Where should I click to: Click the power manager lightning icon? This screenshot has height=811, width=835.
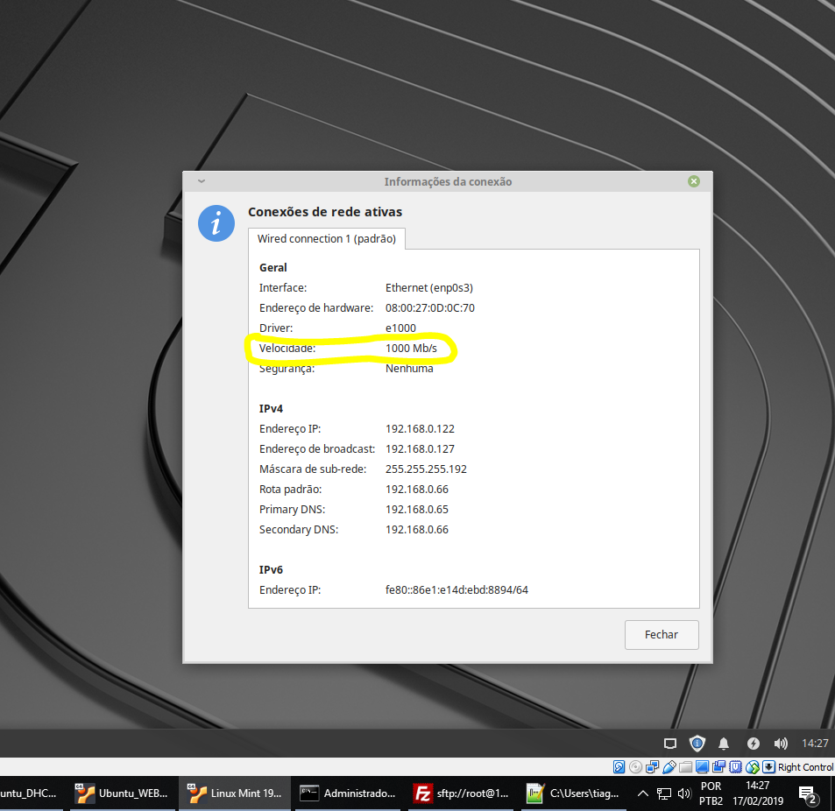(x=753, y=744)
